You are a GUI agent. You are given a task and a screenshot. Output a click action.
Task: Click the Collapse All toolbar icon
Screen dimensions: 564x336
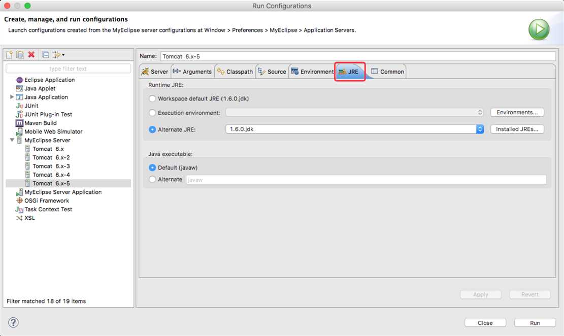[x=46, y=55]
